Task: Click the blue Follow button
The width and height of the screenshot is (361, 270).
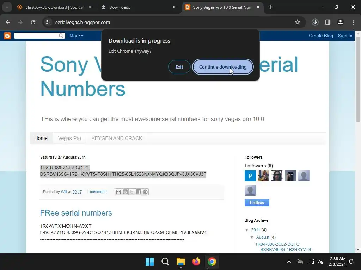Action: [x=257, y=203]
